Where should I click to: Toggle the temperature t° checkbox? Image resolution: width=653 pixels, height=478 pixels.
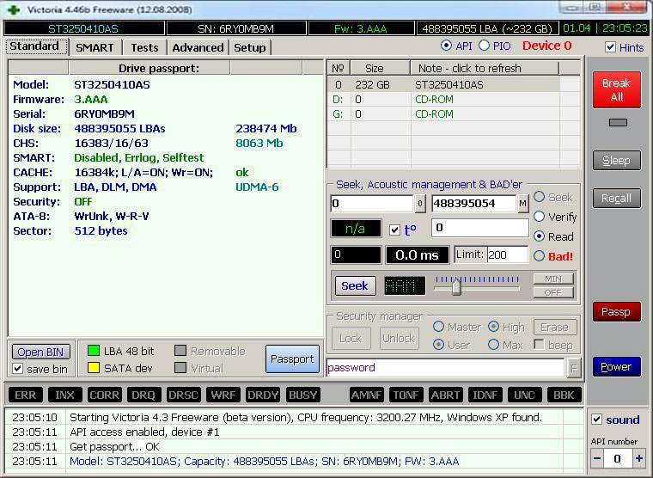394,230
